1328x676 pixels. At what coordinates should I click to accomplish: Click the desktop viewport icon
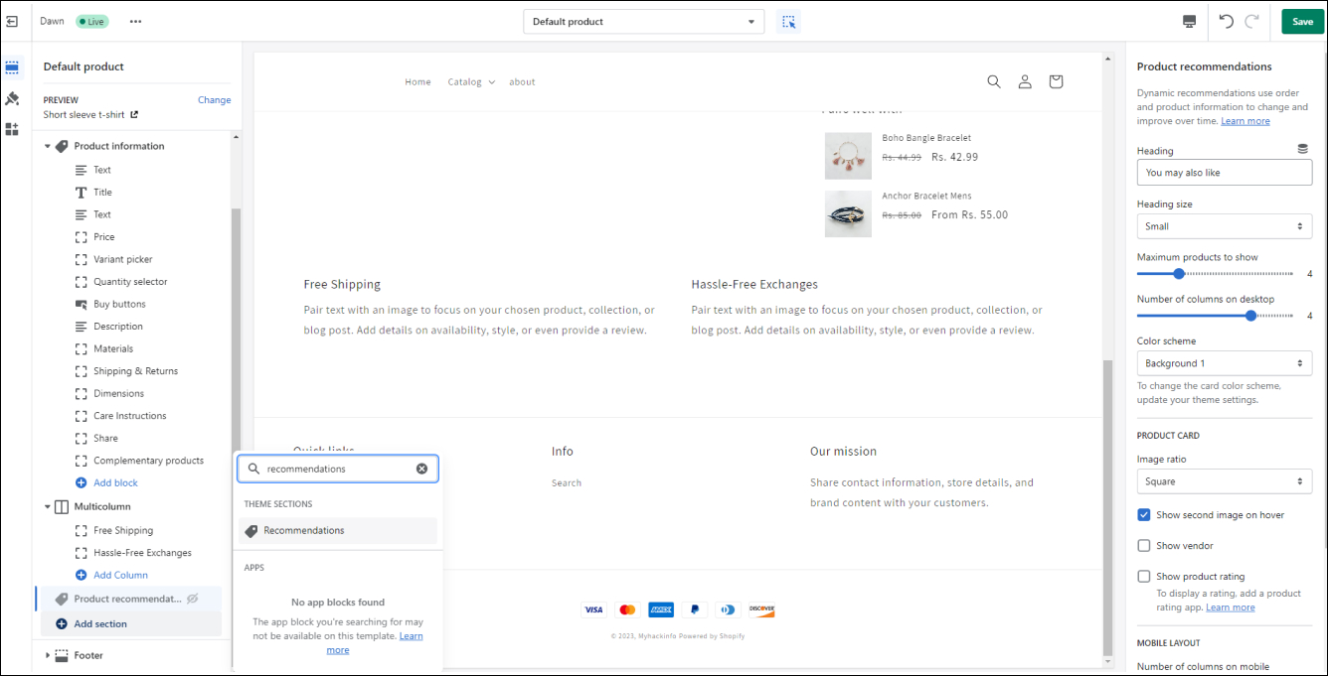[x=1189, y=21]
